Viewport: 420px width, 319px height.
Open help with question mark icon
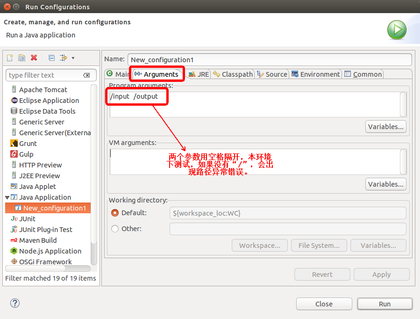[15, 303]
